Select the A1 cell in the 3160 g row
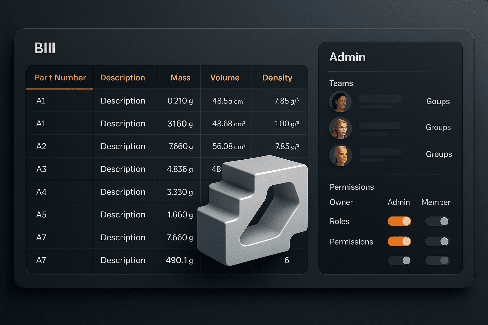The height and width of the screenshot is (325, 488). [41, 123]
